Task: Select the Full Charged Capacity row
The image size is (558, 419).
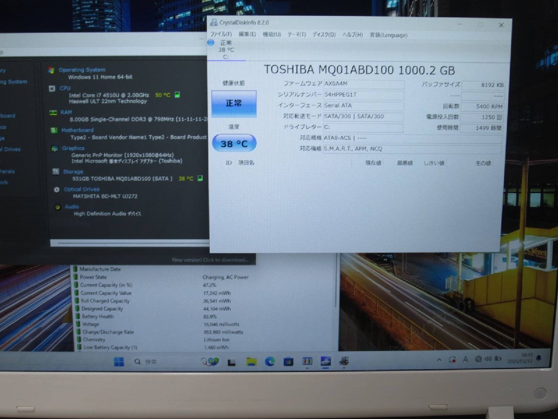Action: pos(205,301)
